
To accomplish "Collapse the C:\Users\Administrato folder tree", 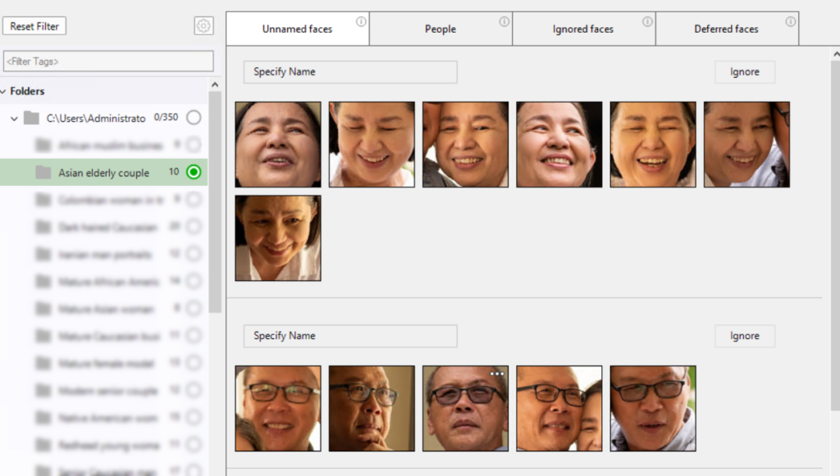I will coord(14,119).
